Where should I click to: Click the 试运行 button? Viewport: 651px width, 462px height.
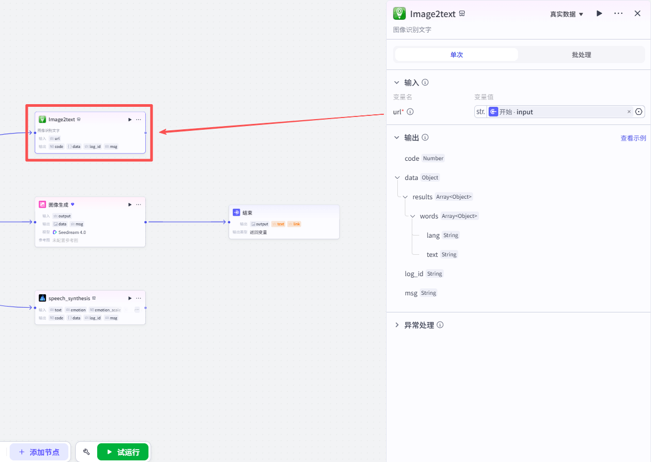[x=123, y=452]
